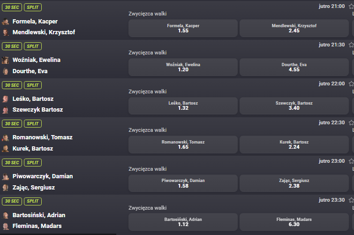The image size is (354, 235).
Task: Click the favorite star for Romanowski vs Kurek
Action: tap(351, 122)
